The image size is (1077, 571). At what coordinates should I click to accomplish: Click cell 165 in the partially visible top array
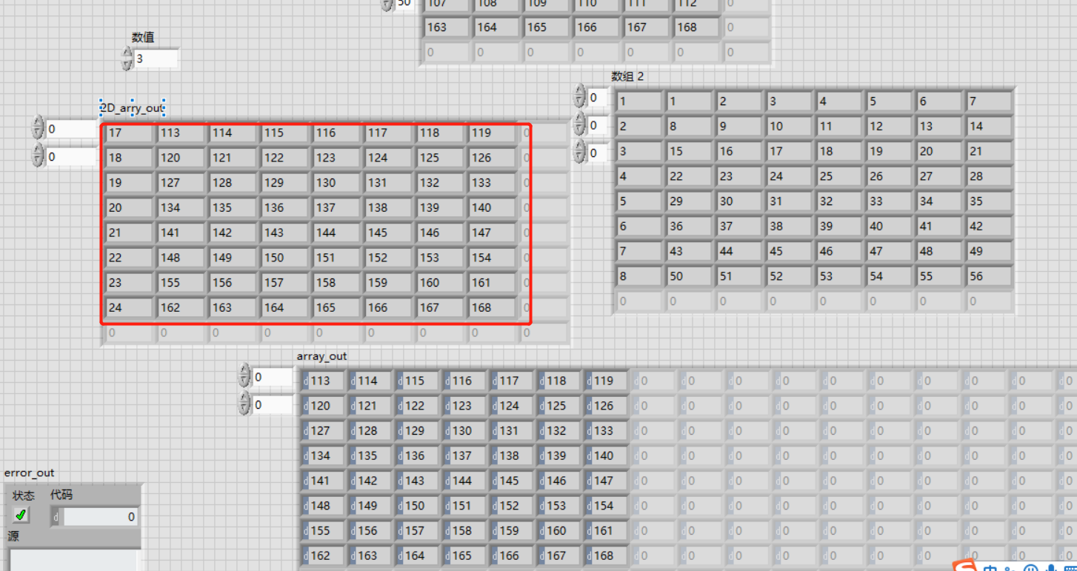tap(547, 27)
